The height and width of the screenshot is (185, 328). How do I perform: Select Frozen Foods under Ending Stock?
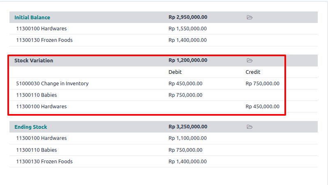44,161
